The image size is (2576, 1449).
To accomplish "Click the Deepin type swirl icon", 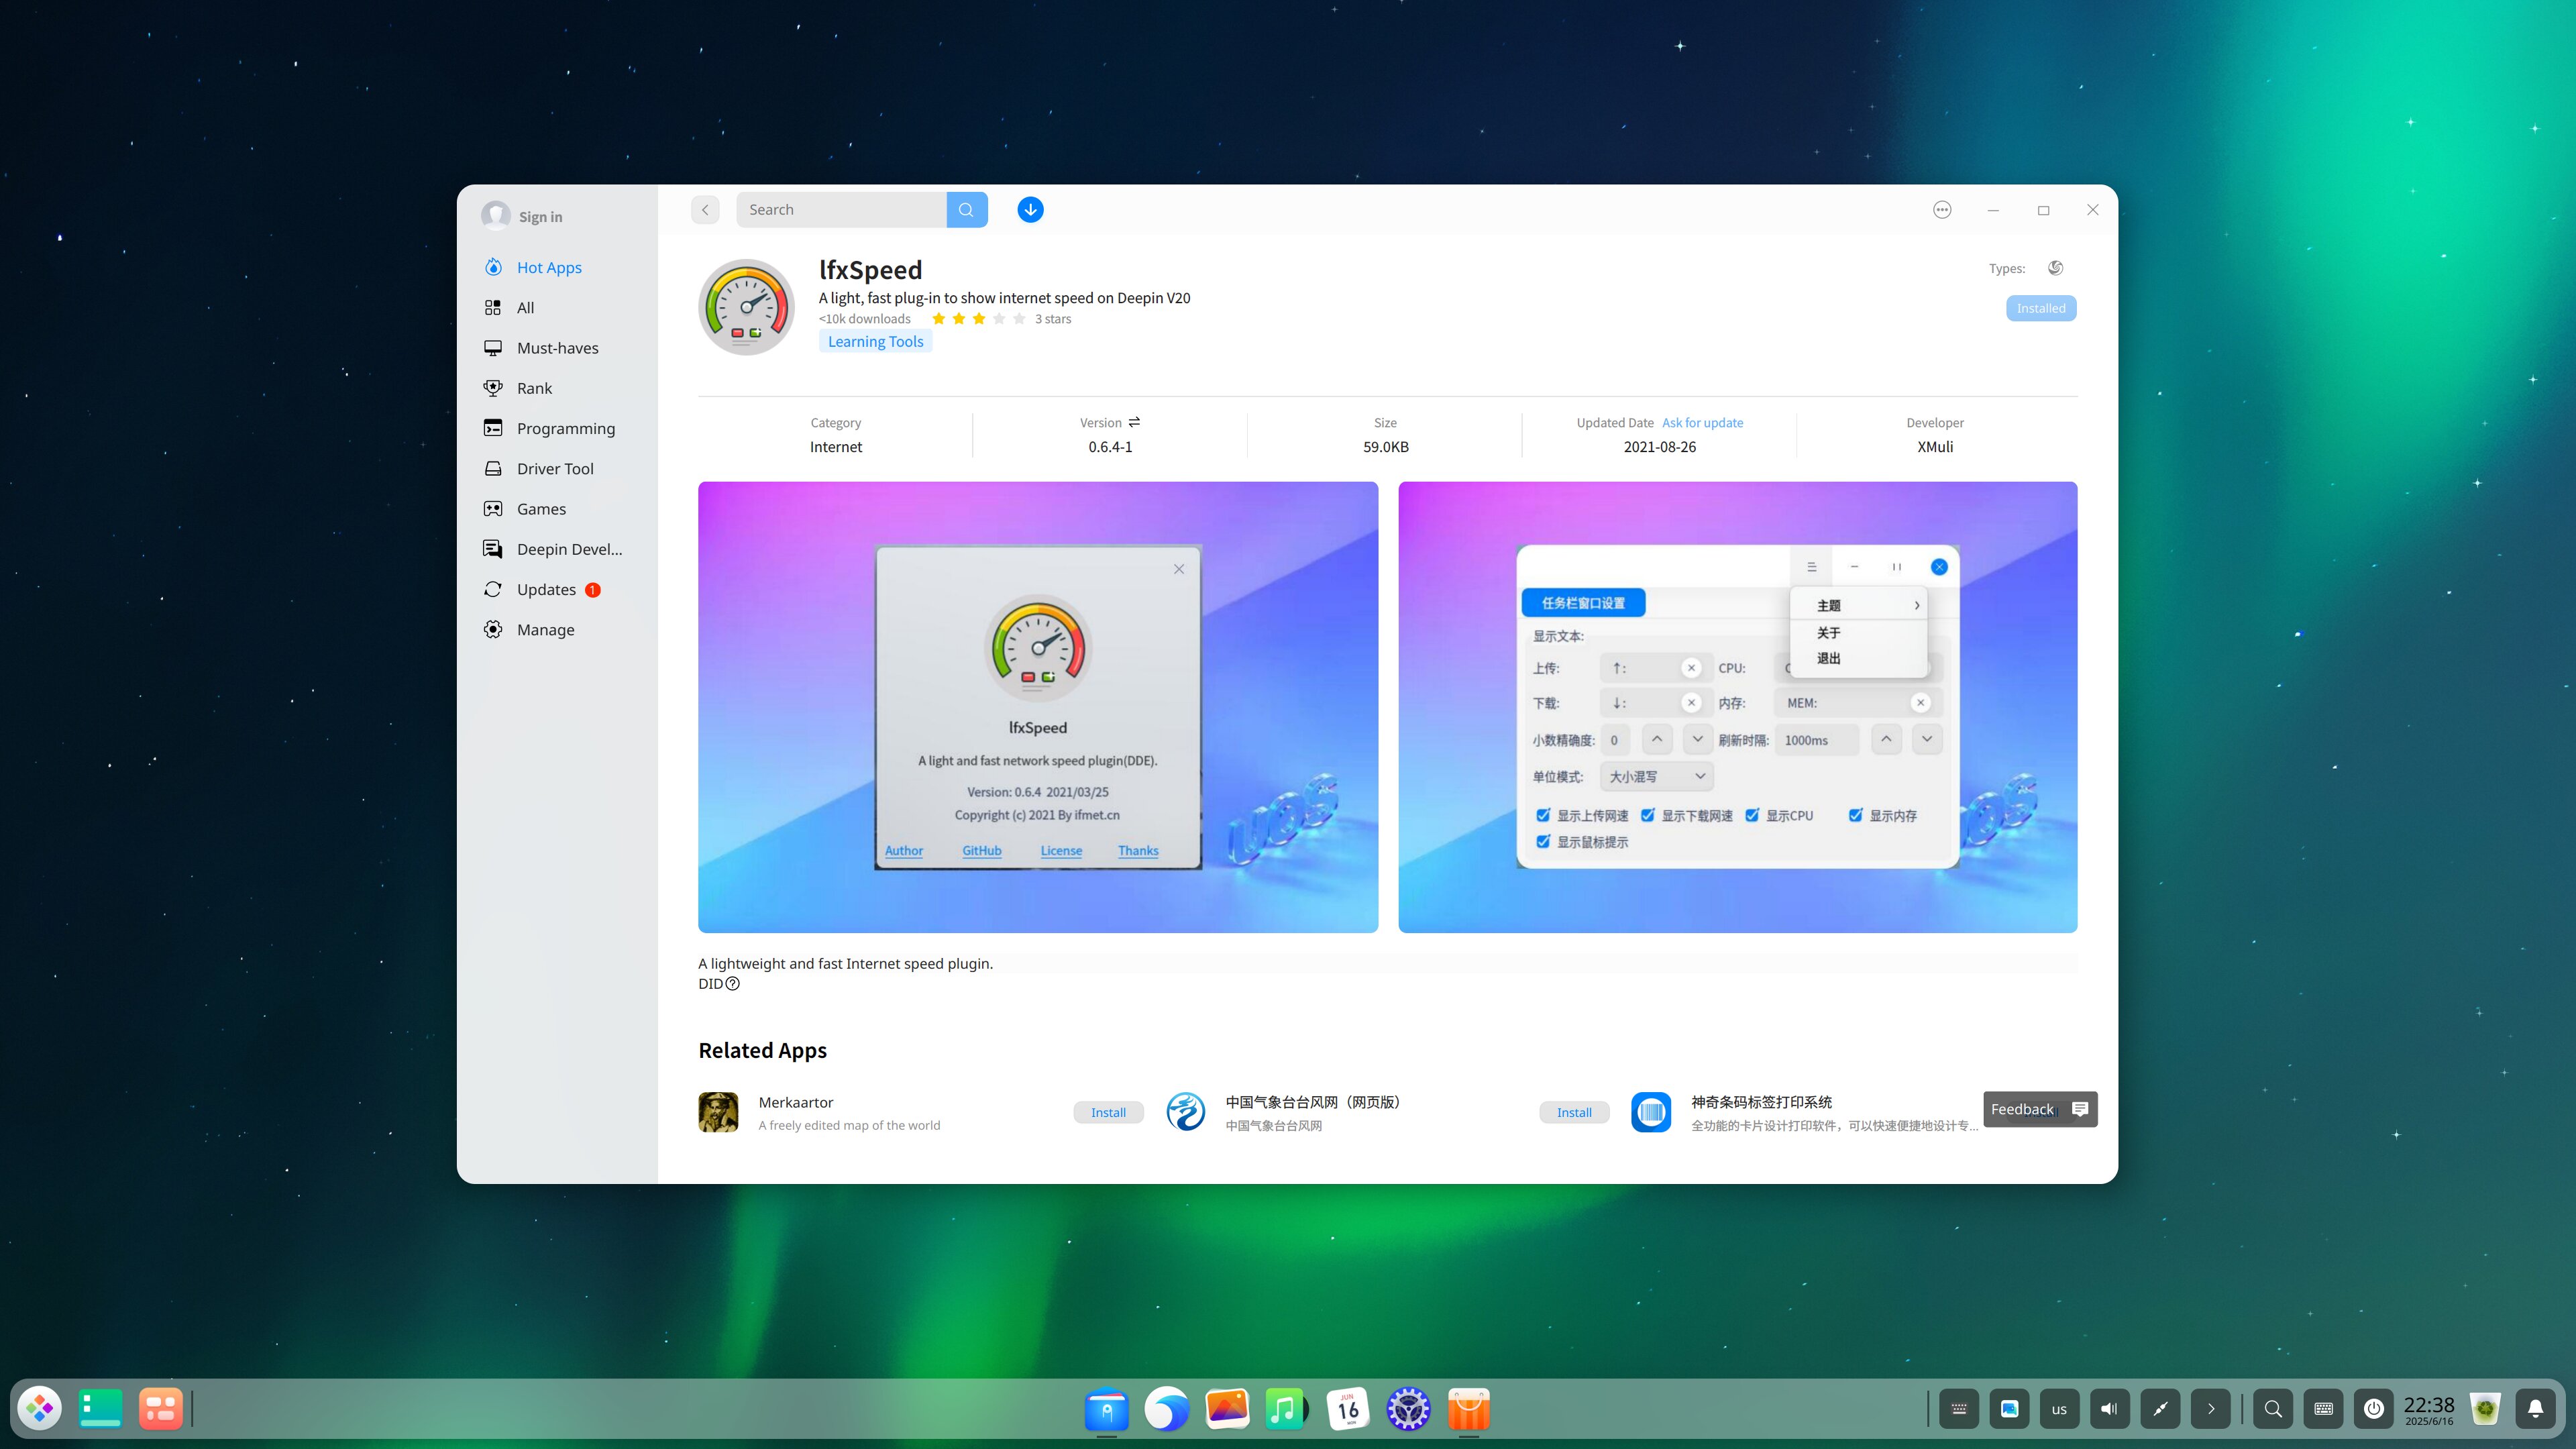I will (2055, 268).
